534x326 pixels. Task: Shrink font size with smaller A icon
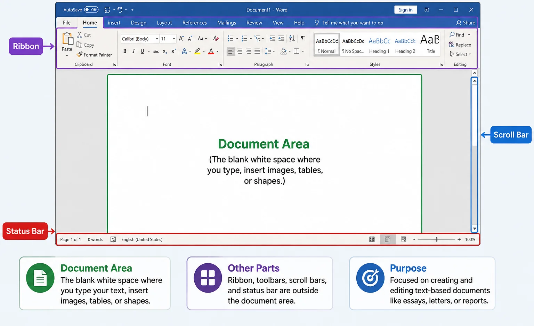(x=190, y=39)
